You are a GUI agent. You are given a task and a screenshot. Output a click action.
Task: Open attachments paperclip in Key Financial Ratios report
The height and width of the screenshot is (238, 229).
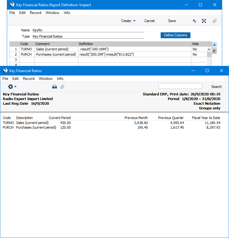(x=62, y=87)
